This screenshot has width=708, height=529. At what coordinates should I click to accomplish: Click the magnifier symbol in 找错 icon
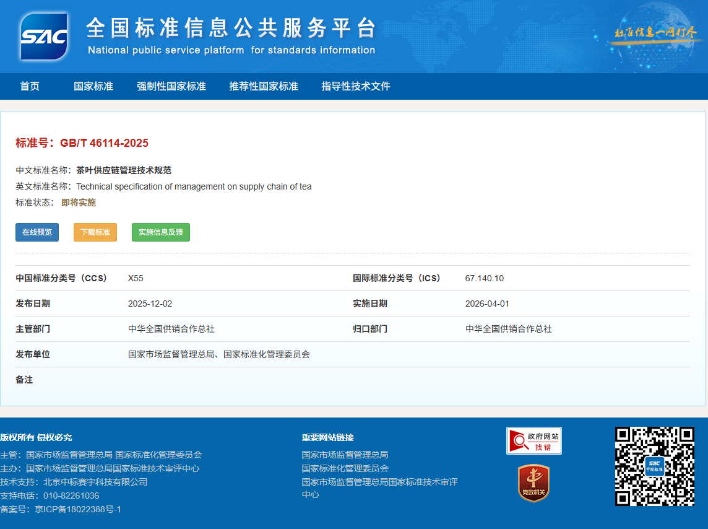click(x=519, y=440)
